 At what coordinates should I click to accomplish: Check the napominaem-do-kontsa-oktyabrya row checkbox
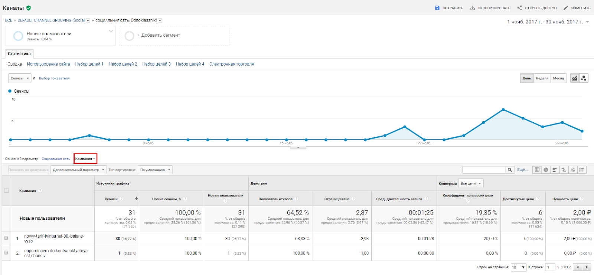pyautogui.click(x=6, y=252)
